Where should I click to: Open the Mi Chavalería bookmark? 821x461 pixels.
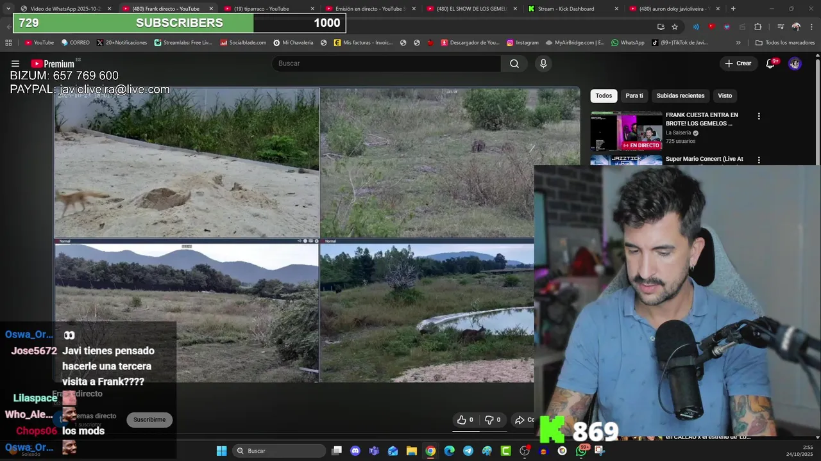pos(294,43)
